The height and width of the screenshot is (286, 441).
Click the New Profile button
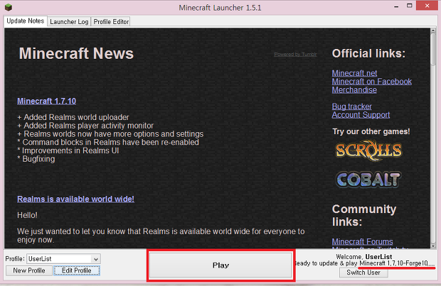(x=29, y=270)
